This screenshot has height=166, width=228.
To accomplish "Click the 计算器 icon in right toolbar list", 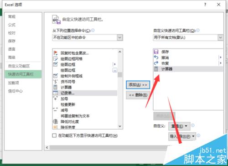I will point(156,69).
